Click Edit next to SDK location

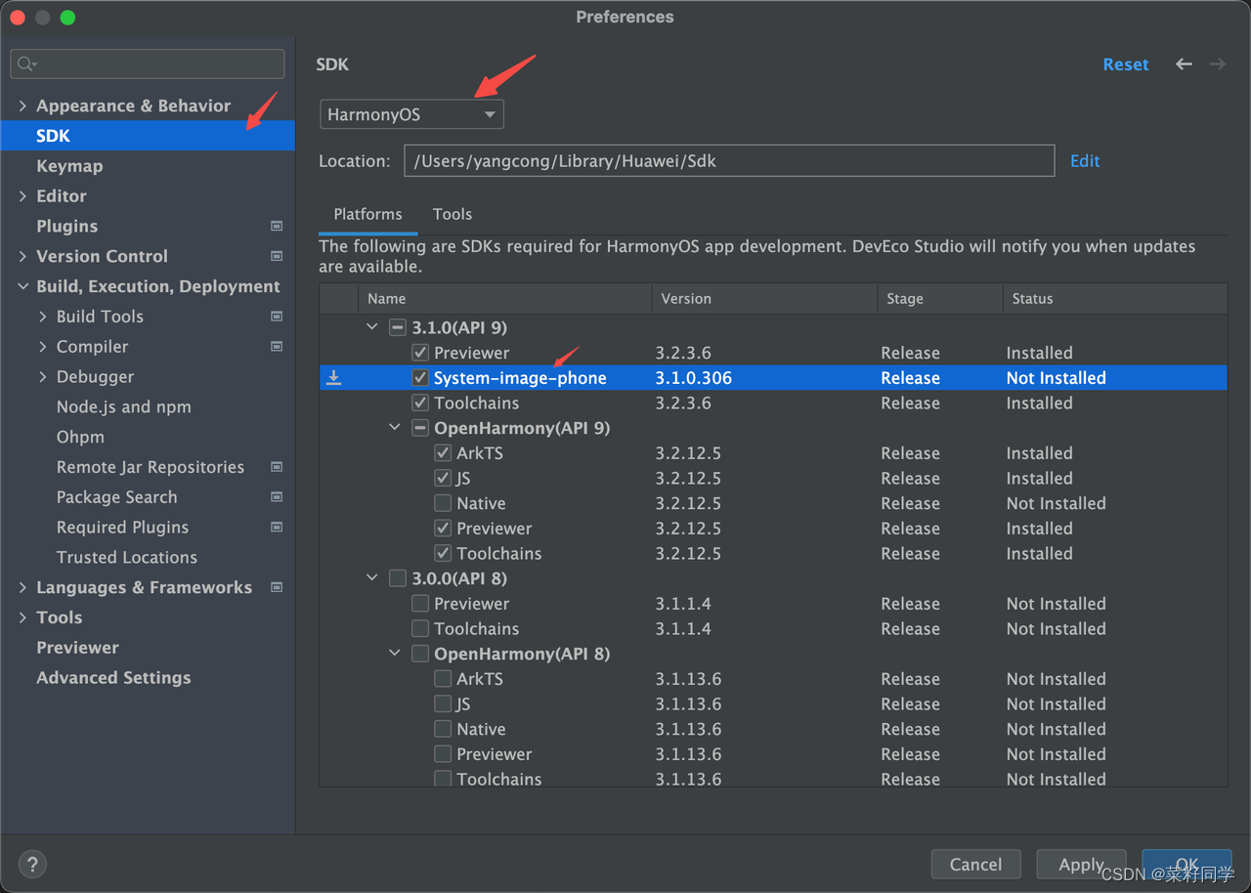tap(1085, 161)
